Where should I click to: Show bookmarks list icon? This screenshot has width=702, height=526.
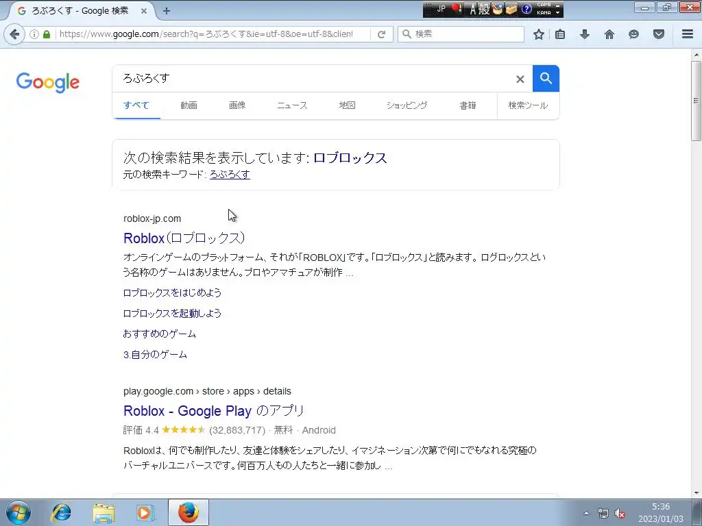tap(560, 34)
